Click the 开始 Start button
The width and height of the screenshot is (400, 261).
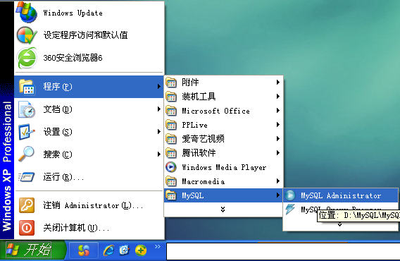32,250
